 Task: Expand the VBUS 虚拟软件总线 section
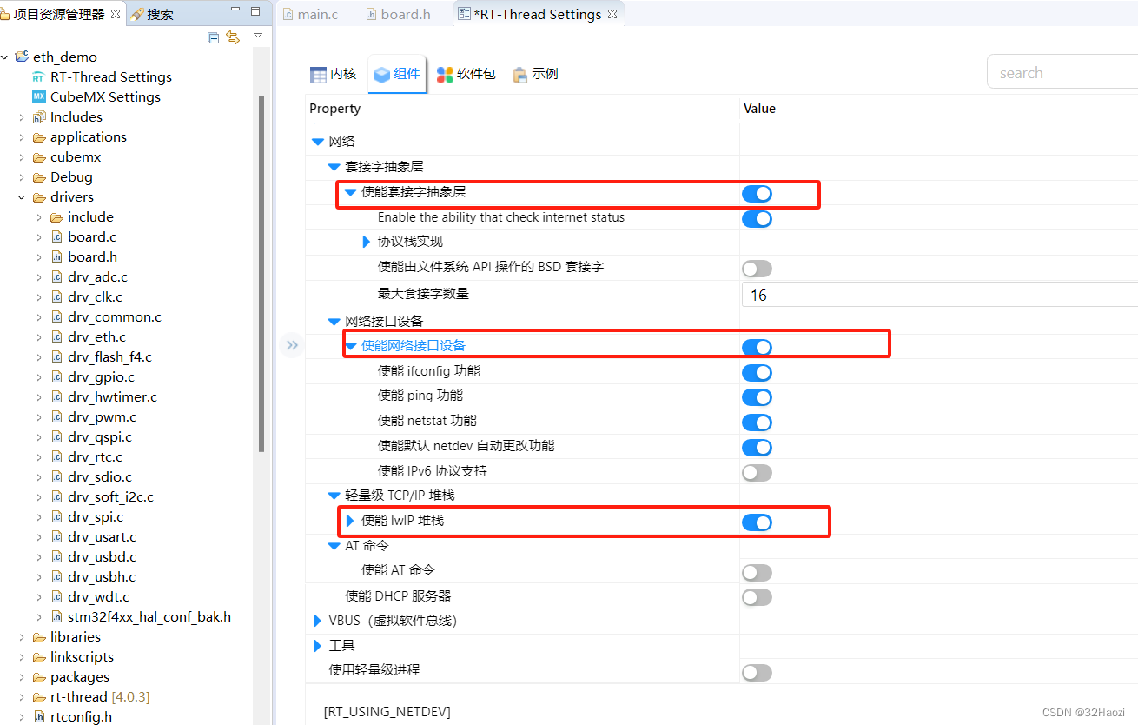pos(317,621)
